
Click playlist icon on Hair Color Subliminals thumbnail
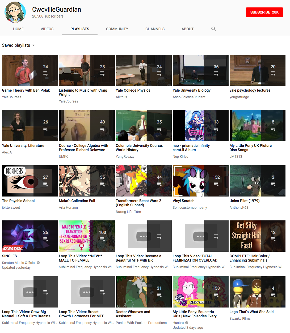pyautogui.click(x=273, y=239)
